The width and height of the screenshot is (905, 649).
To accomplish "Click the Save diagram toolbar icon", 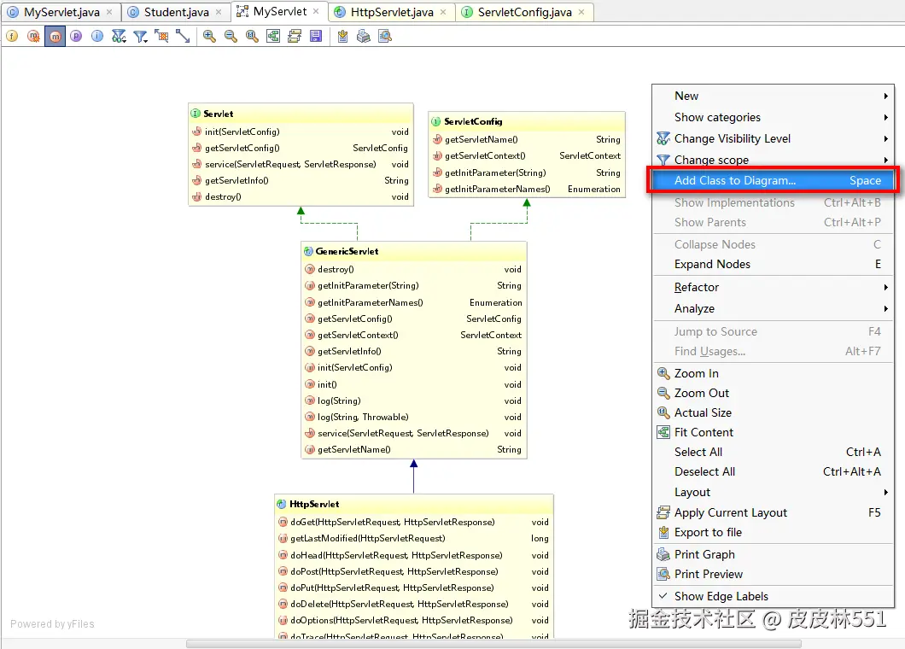I will coord(316,37).
